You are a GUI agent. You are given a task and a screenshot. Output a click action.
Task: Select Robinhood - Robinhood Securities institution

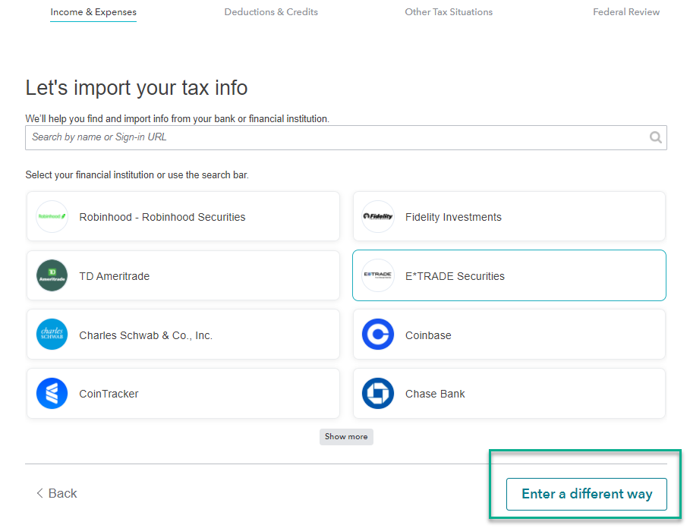183,216
